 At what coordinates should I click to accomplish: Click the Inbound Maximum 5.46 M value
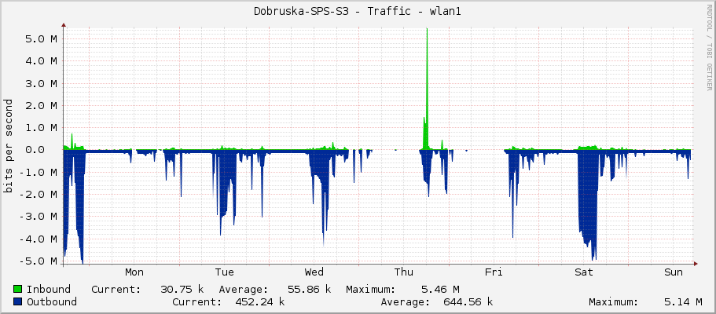coord(440,289)
